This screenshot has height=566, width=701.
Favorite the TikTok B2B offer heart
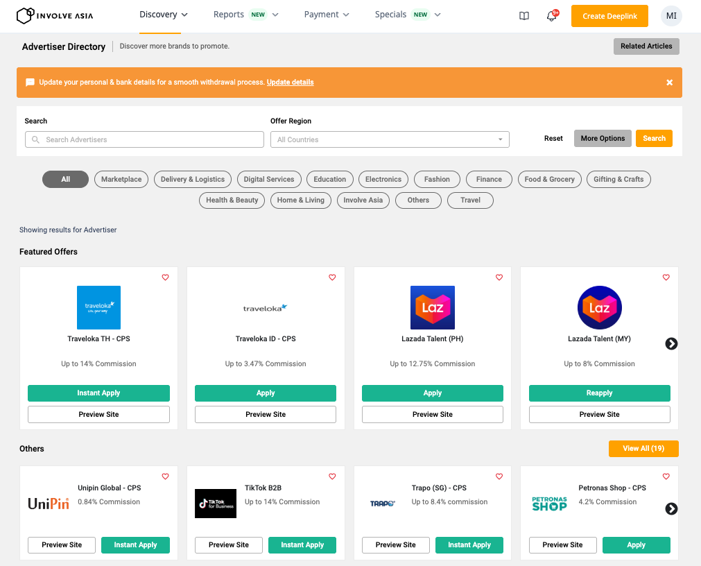click(332, 476)
